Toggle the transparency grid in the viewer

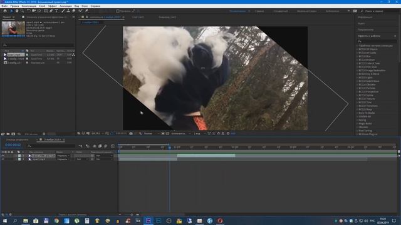pos(167,133)
